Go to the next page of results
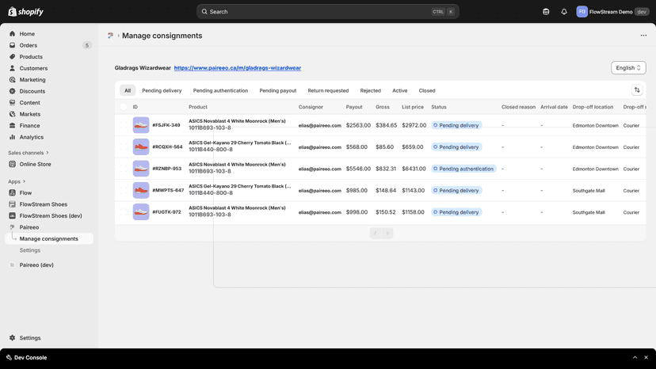The image size is (656, 369). 387,234
